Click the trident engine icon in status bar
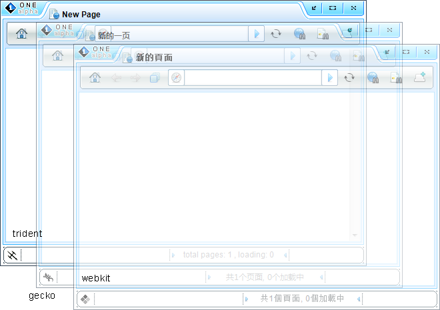This screenshot has width=440, height=310. (x=12, y=255)
